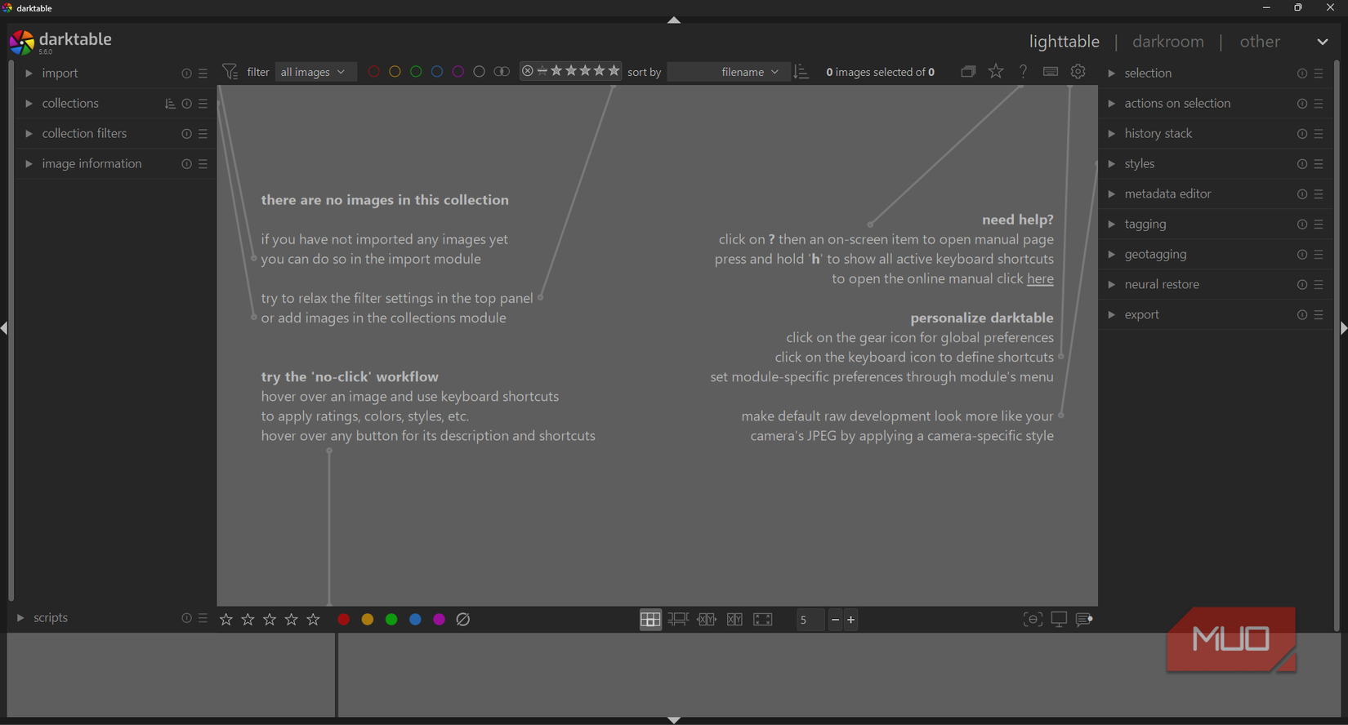Toggle gray unlabeled color filter
The width and height of the screenshot is (1348, 725).
click(x=480, y=72)
